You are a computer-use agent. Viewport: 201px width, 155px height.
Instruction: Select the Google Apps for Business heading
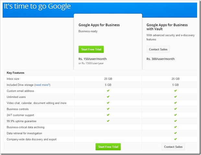[99, 25]
